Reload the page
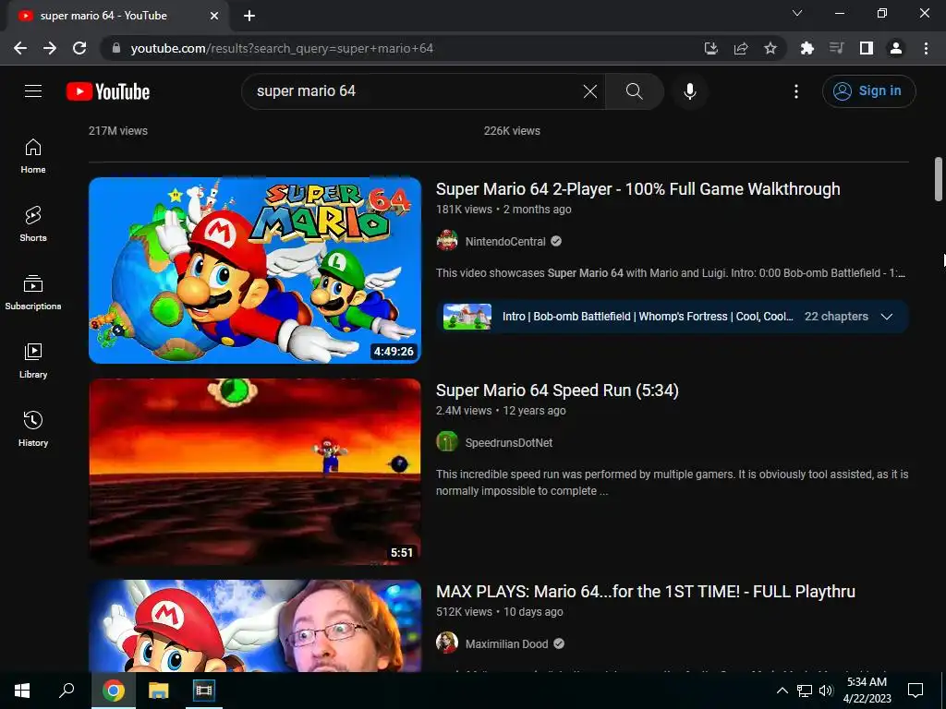 (x=79, y=48)
